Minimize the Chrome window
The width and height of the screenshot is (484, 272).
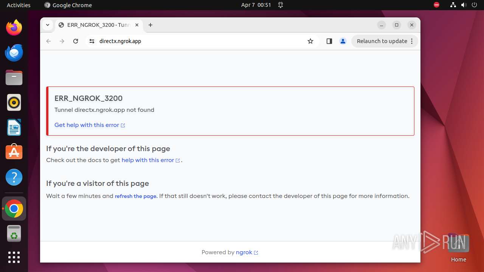point(382,25)
